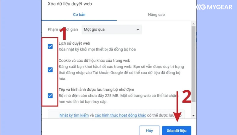Viewport: 237px width, 135px height.
Task: Toggle the Tệp và hình ảnh bộ nhớ đệm checkbox
Action: pos(50,96)
